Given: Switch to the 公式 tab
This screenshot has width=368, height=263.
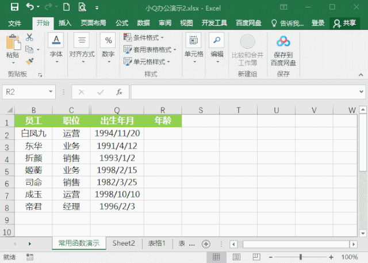Looking at the screenshot, I should coord(122,23).
